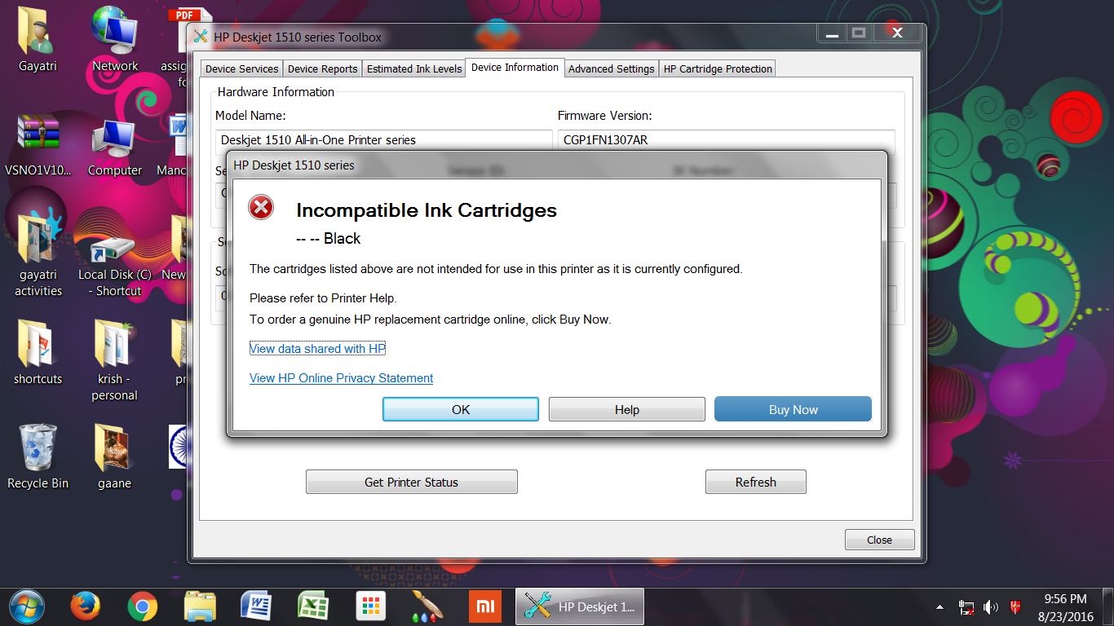1114x626 pixels.
Task: Open Help from the warning dialog
Action: coord(626,408)
